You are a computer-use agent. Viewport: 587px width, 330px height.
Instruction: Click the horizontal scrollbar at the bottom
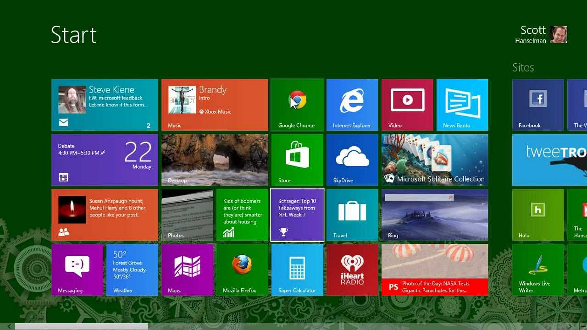pos(83,326)
